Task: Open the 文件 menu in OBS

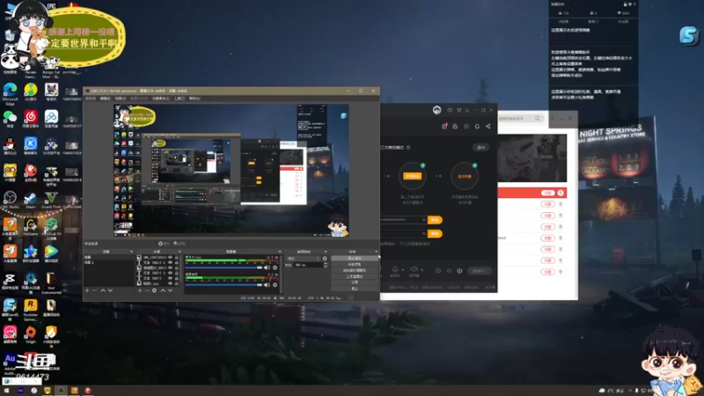Action: pos(91,99)
